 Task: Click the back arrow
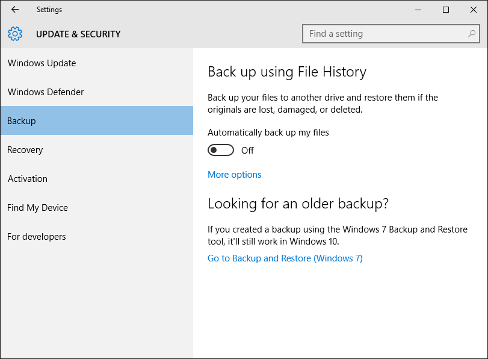click(14, 10)
